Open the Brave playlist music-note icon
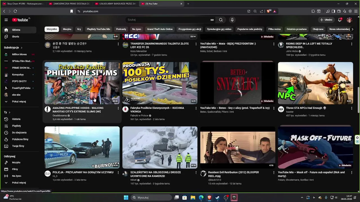This screenshot has height=202, width=360. pyautogui.click(x=328, y=11)
